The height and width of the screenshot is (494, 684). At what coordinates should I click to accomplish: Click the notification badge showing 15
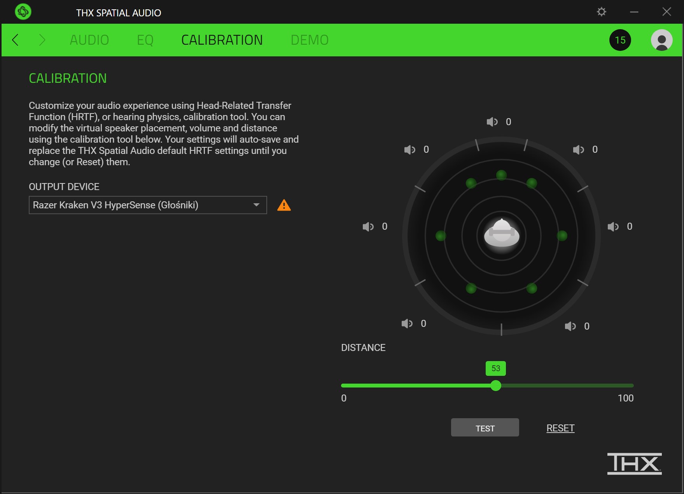tap(620, 40)
